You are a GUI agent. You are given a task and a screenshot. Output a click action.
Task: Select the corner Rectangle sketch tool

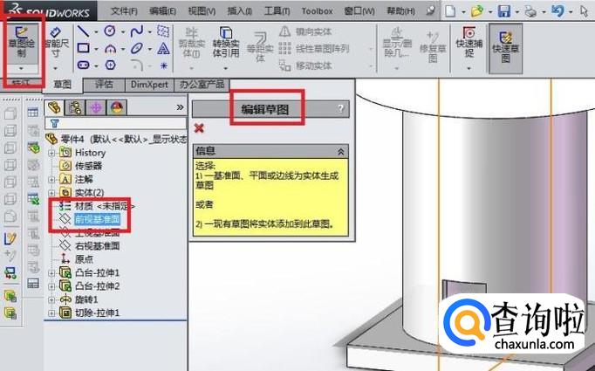coord(83,48)
